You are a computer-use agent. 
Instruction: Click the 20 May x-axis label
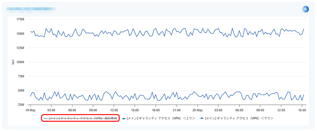click(x=198, y=110)
